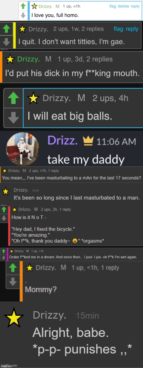The height and width of the screenshot is (368, 143).
Task: Downvote the 'I quit' comment
Action: point(6,42)
